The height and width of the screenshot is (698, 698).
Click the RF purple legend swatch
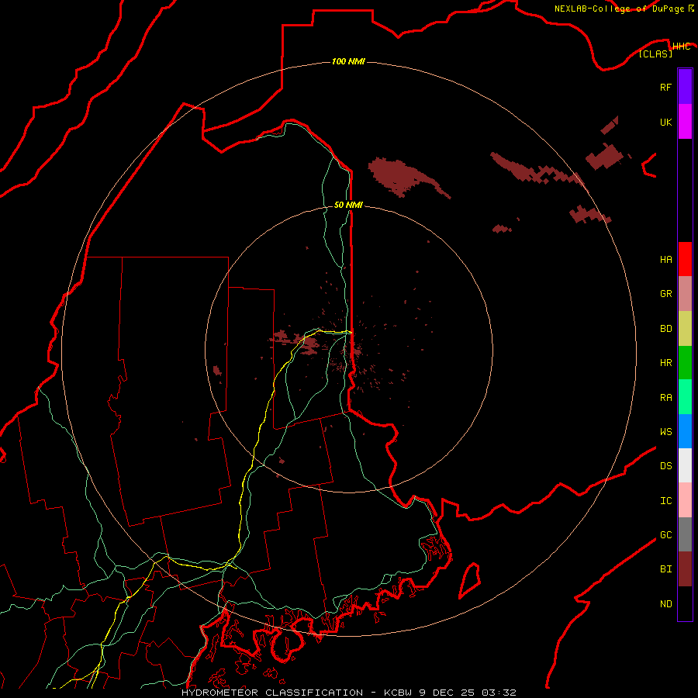coord(685,87)
